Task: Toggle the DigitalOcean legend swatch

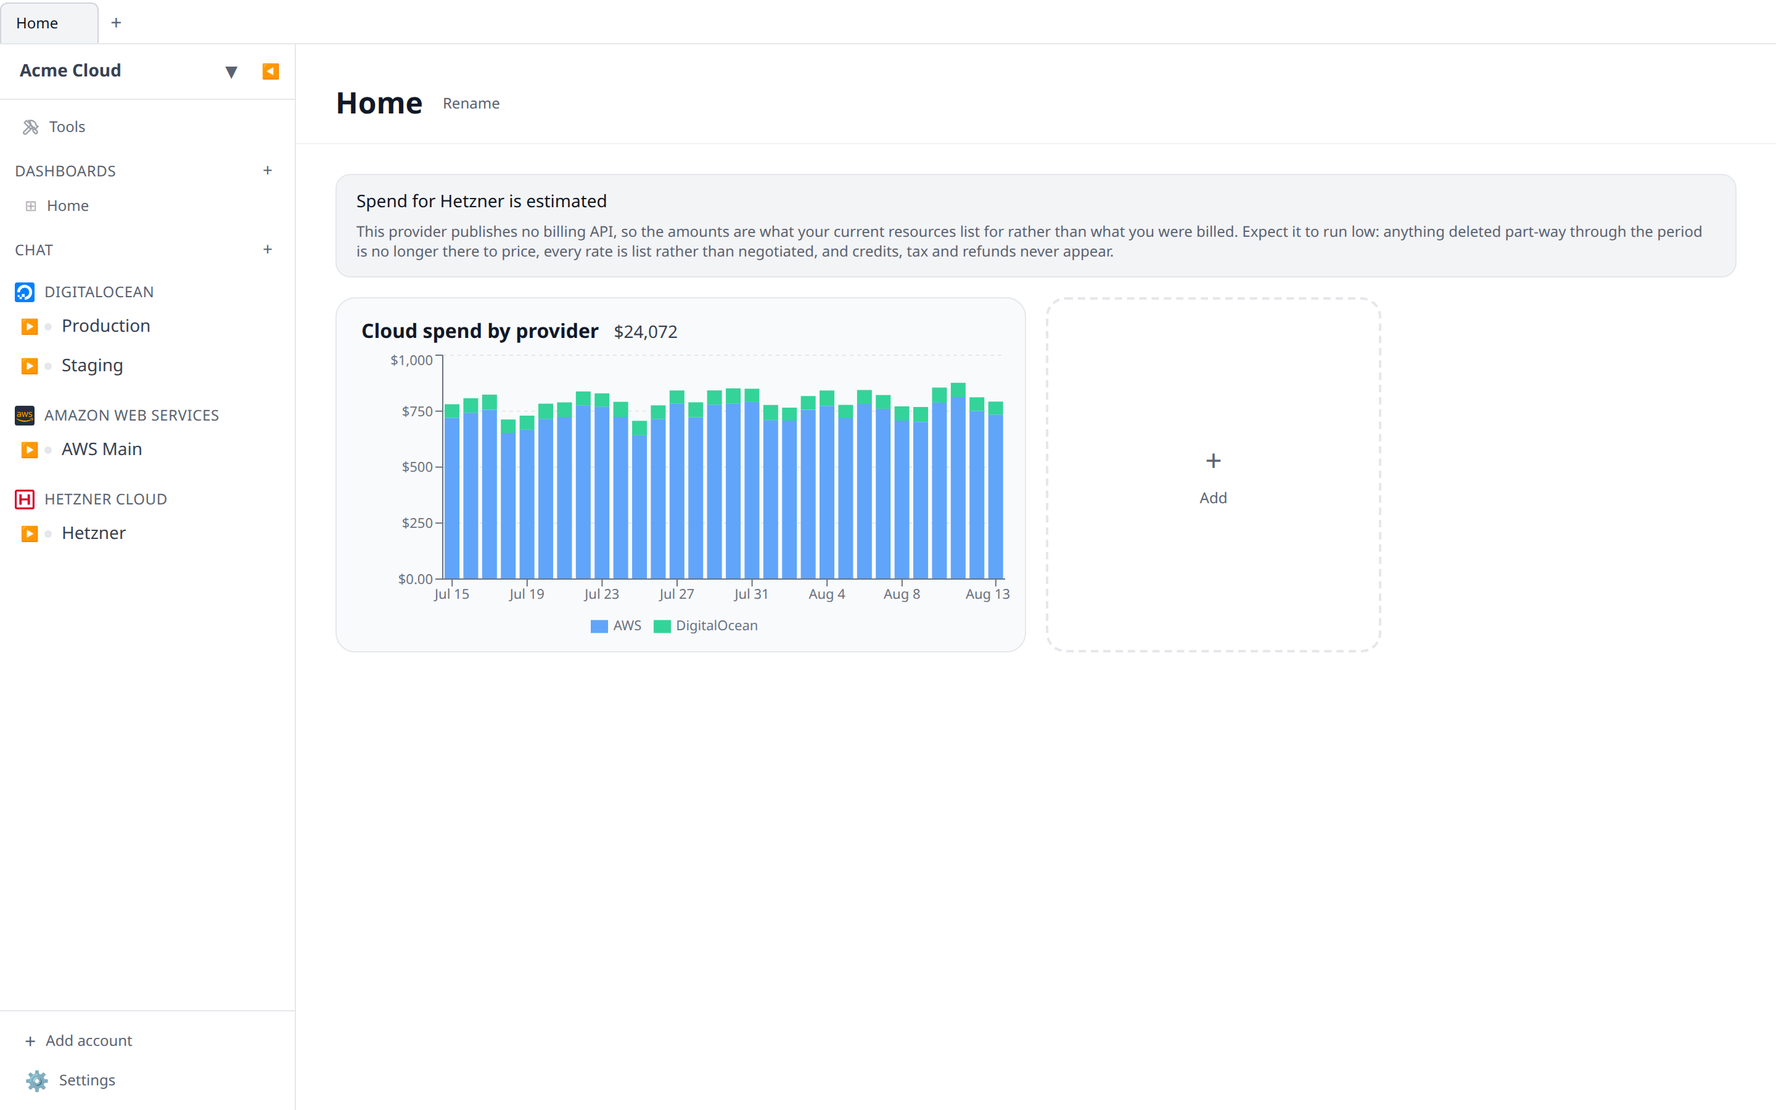Action: click(662, 626)
